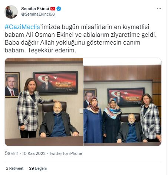This screenshot has height=175, width=168.
Task: Open the #GaziMeclis hashtag
Action: click(22, 27)
